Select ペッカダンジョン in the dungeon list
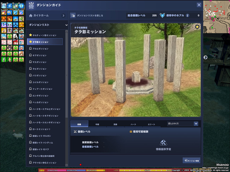 [45, 102]
